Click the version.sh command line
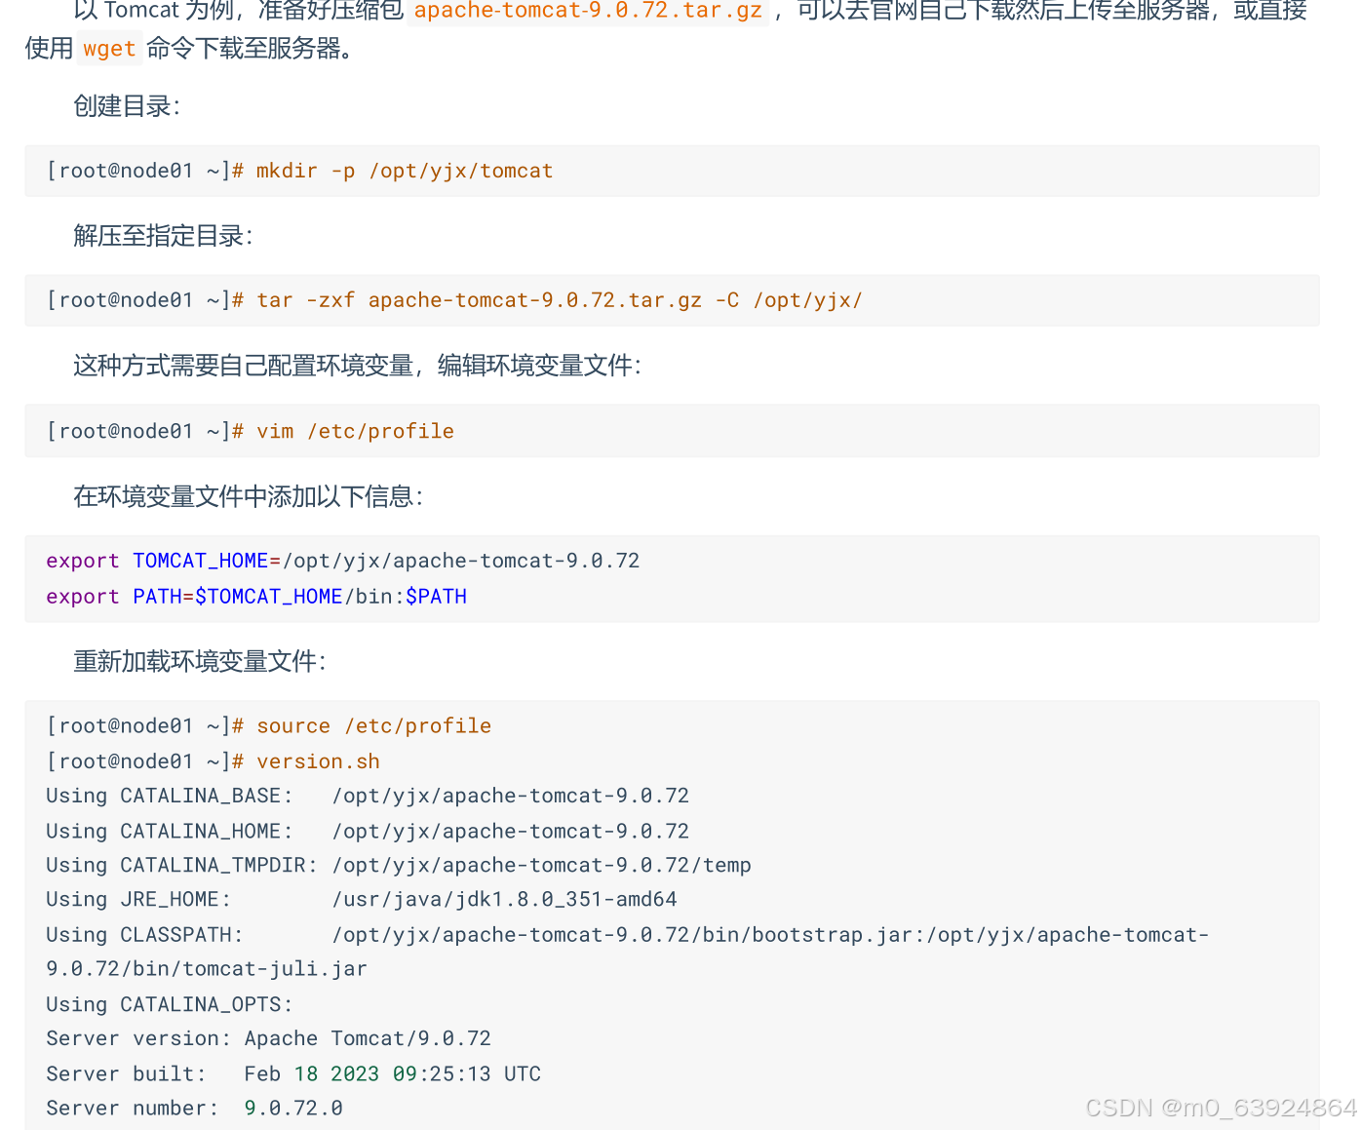Viewport: 1361px width, 1130px height. [214, 760]
